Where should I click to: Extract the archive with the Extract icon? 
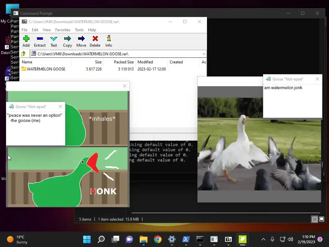click(40, 41)
